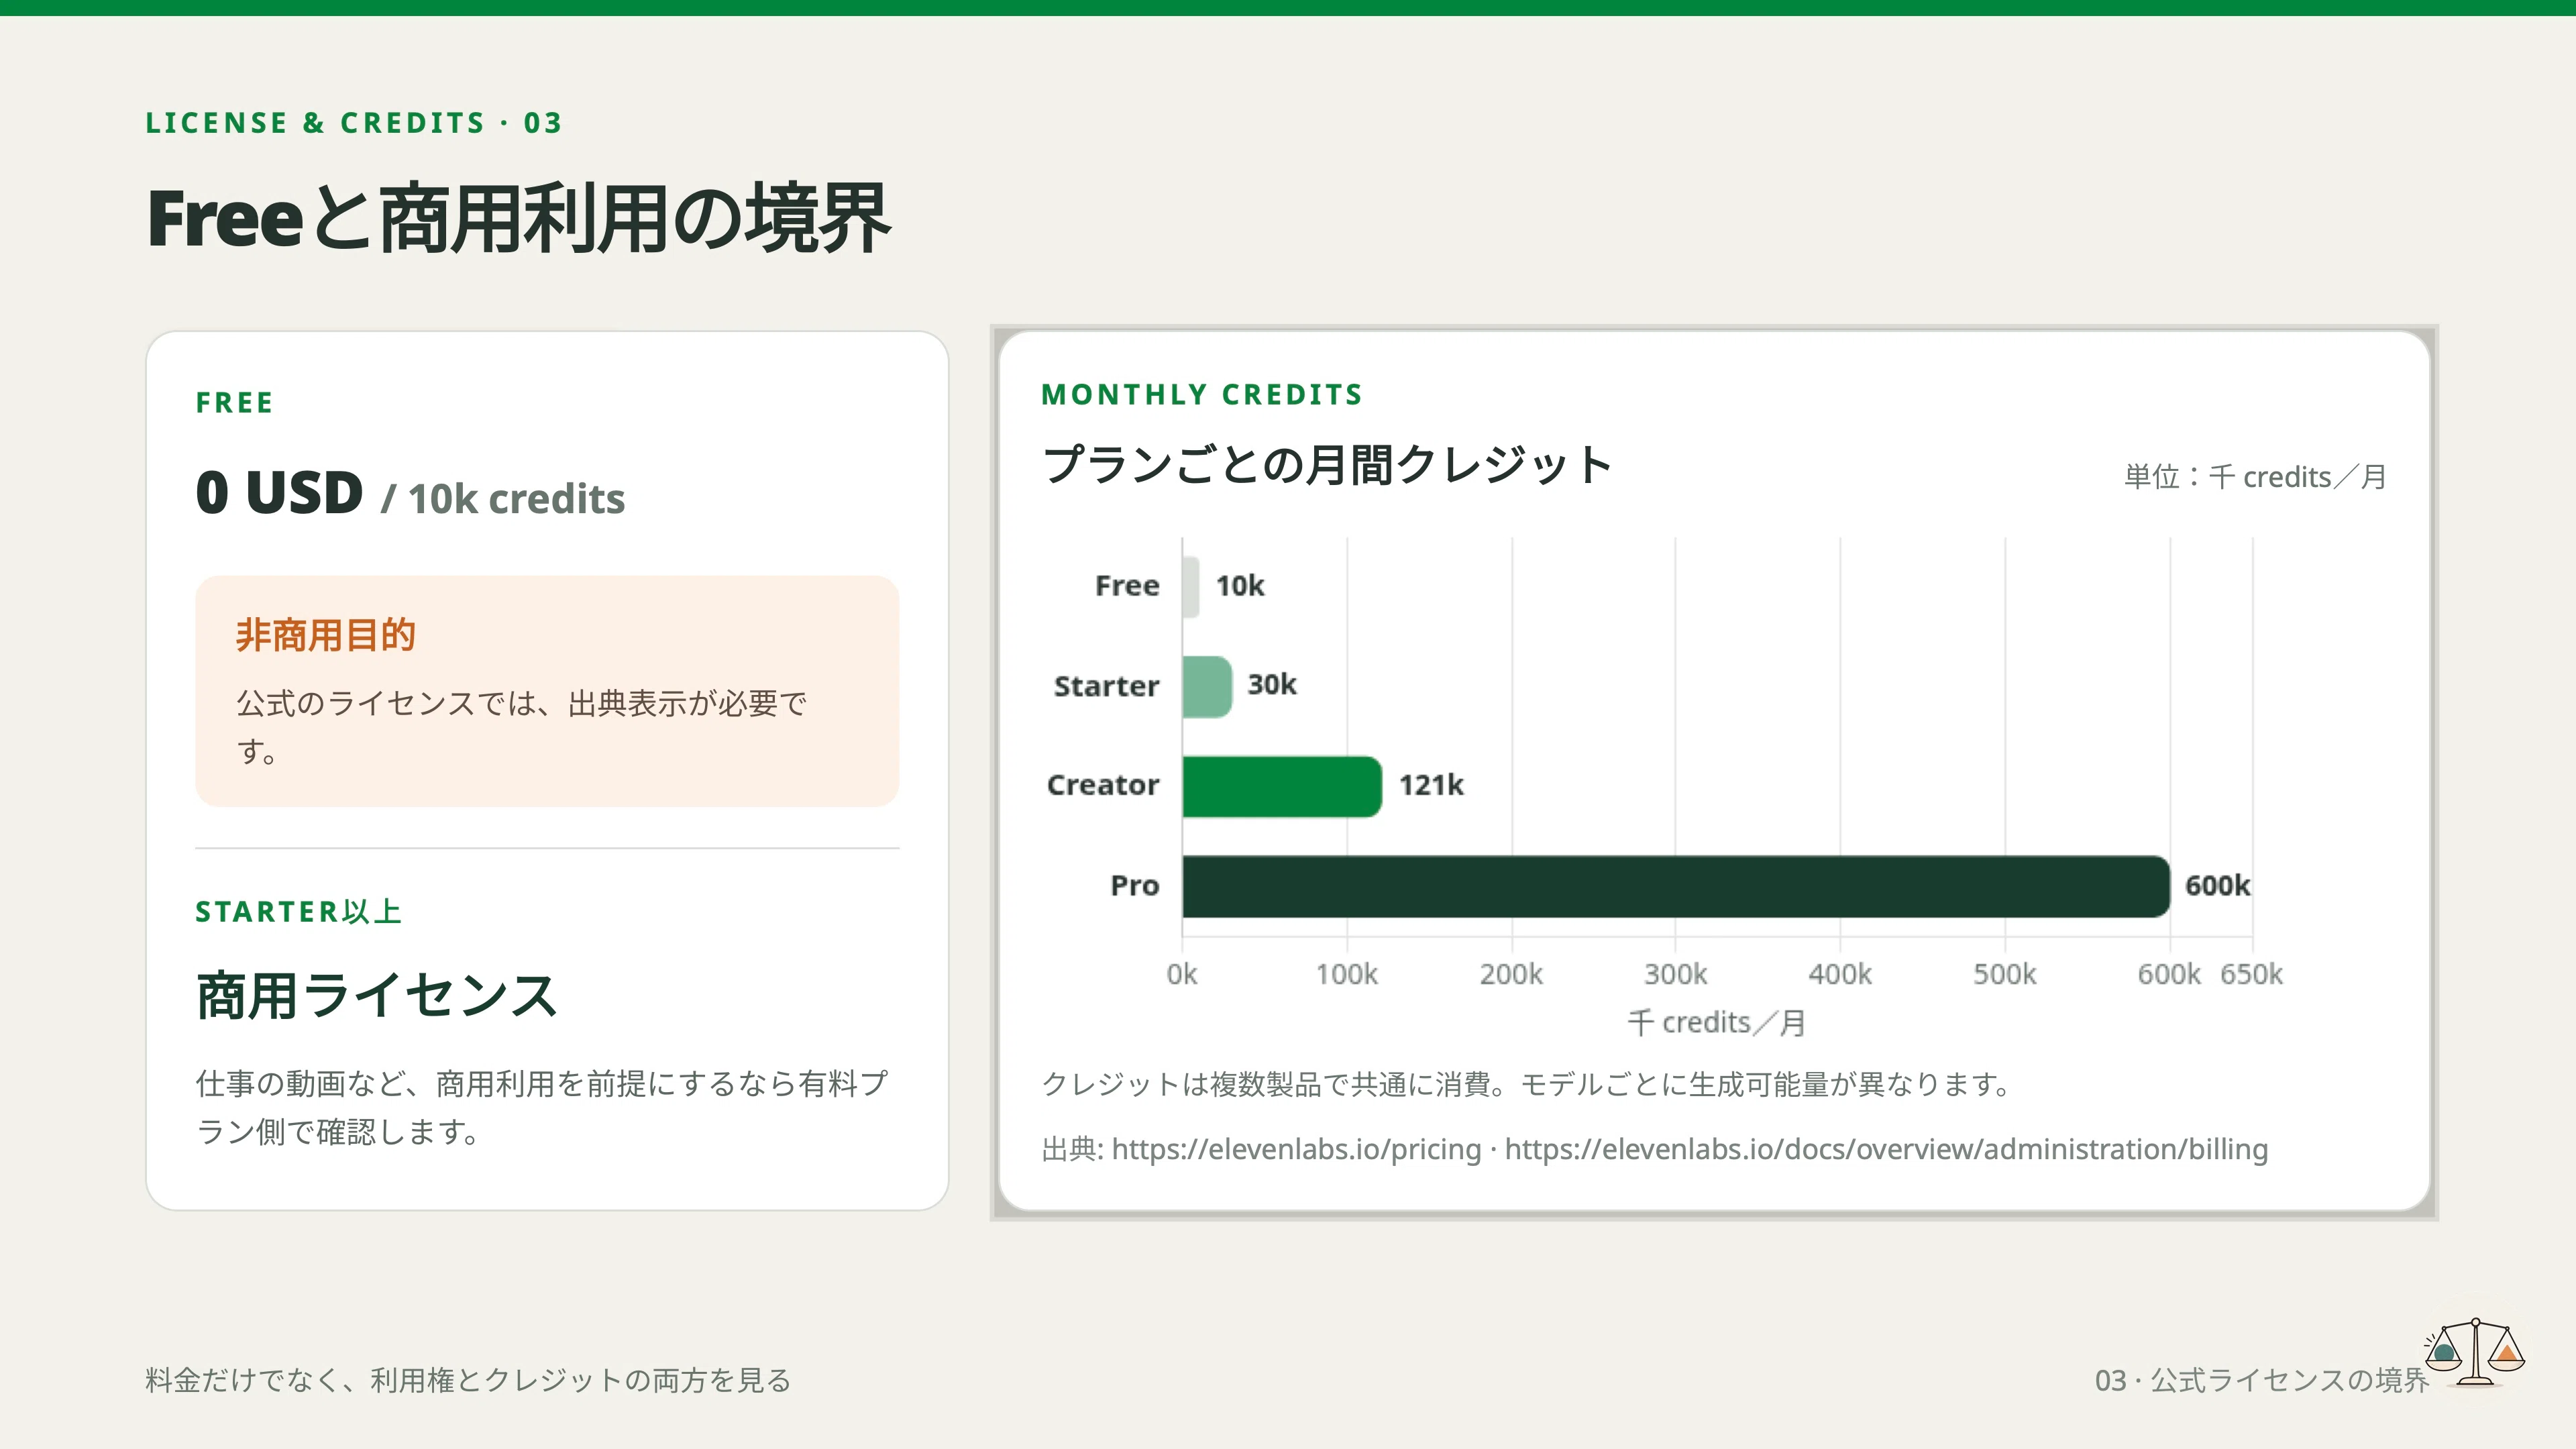Viewport: 2576px width, 1449px height.
Task: Open the elevenlabs.io billing docs link
Action: [x=1886, y=1149]
